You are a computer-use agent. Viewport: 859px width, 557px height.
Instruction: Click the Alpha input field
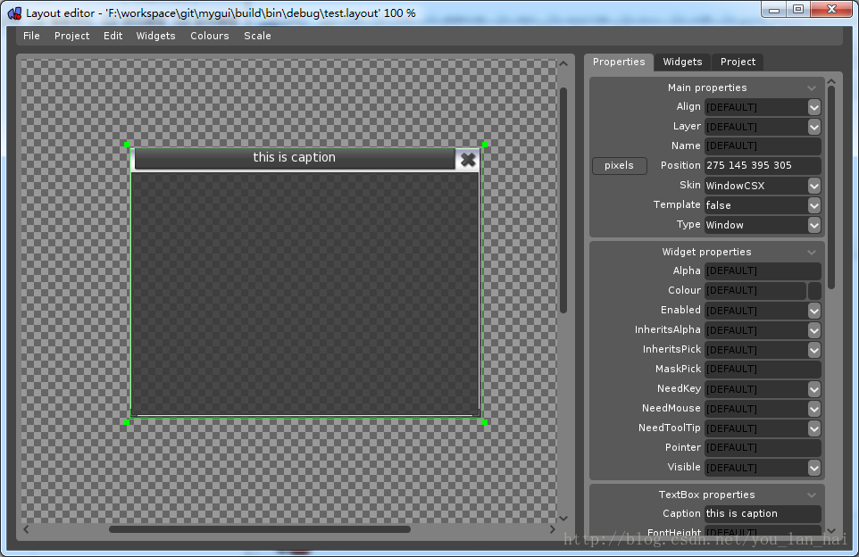[763, 270]
